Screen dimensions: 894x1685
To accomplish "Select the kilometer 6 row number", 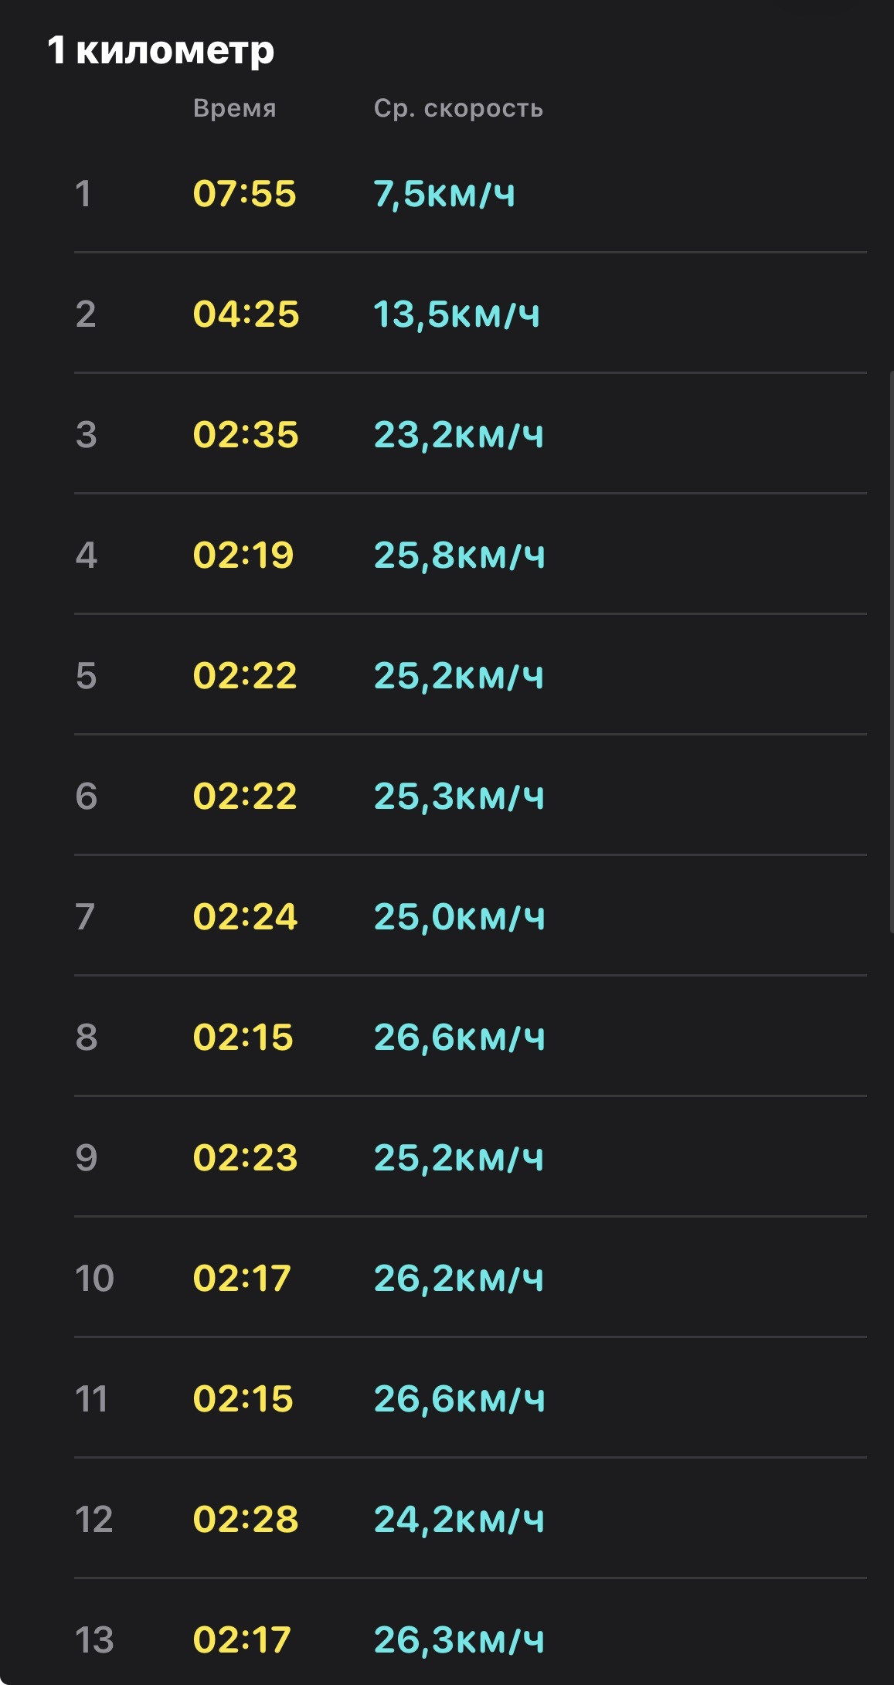I will [x=87, y=796].
